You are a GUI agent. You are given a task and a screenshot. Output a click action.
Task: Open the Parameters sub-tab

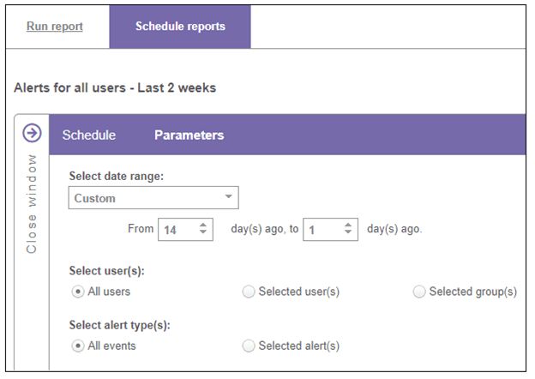point(189,135)
